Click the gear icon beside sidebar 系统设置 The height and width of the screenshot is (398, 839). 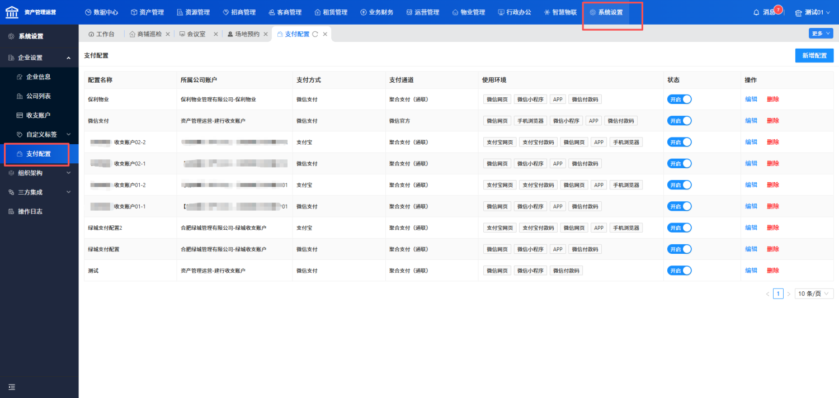pos(11,36)
